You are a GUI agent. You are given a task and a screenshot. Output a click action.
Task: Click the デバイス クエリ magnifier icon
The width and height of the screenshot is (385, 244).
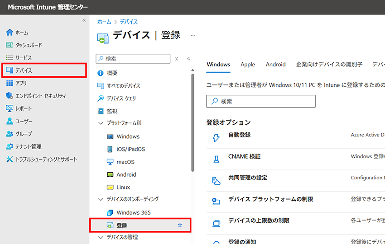101,98
